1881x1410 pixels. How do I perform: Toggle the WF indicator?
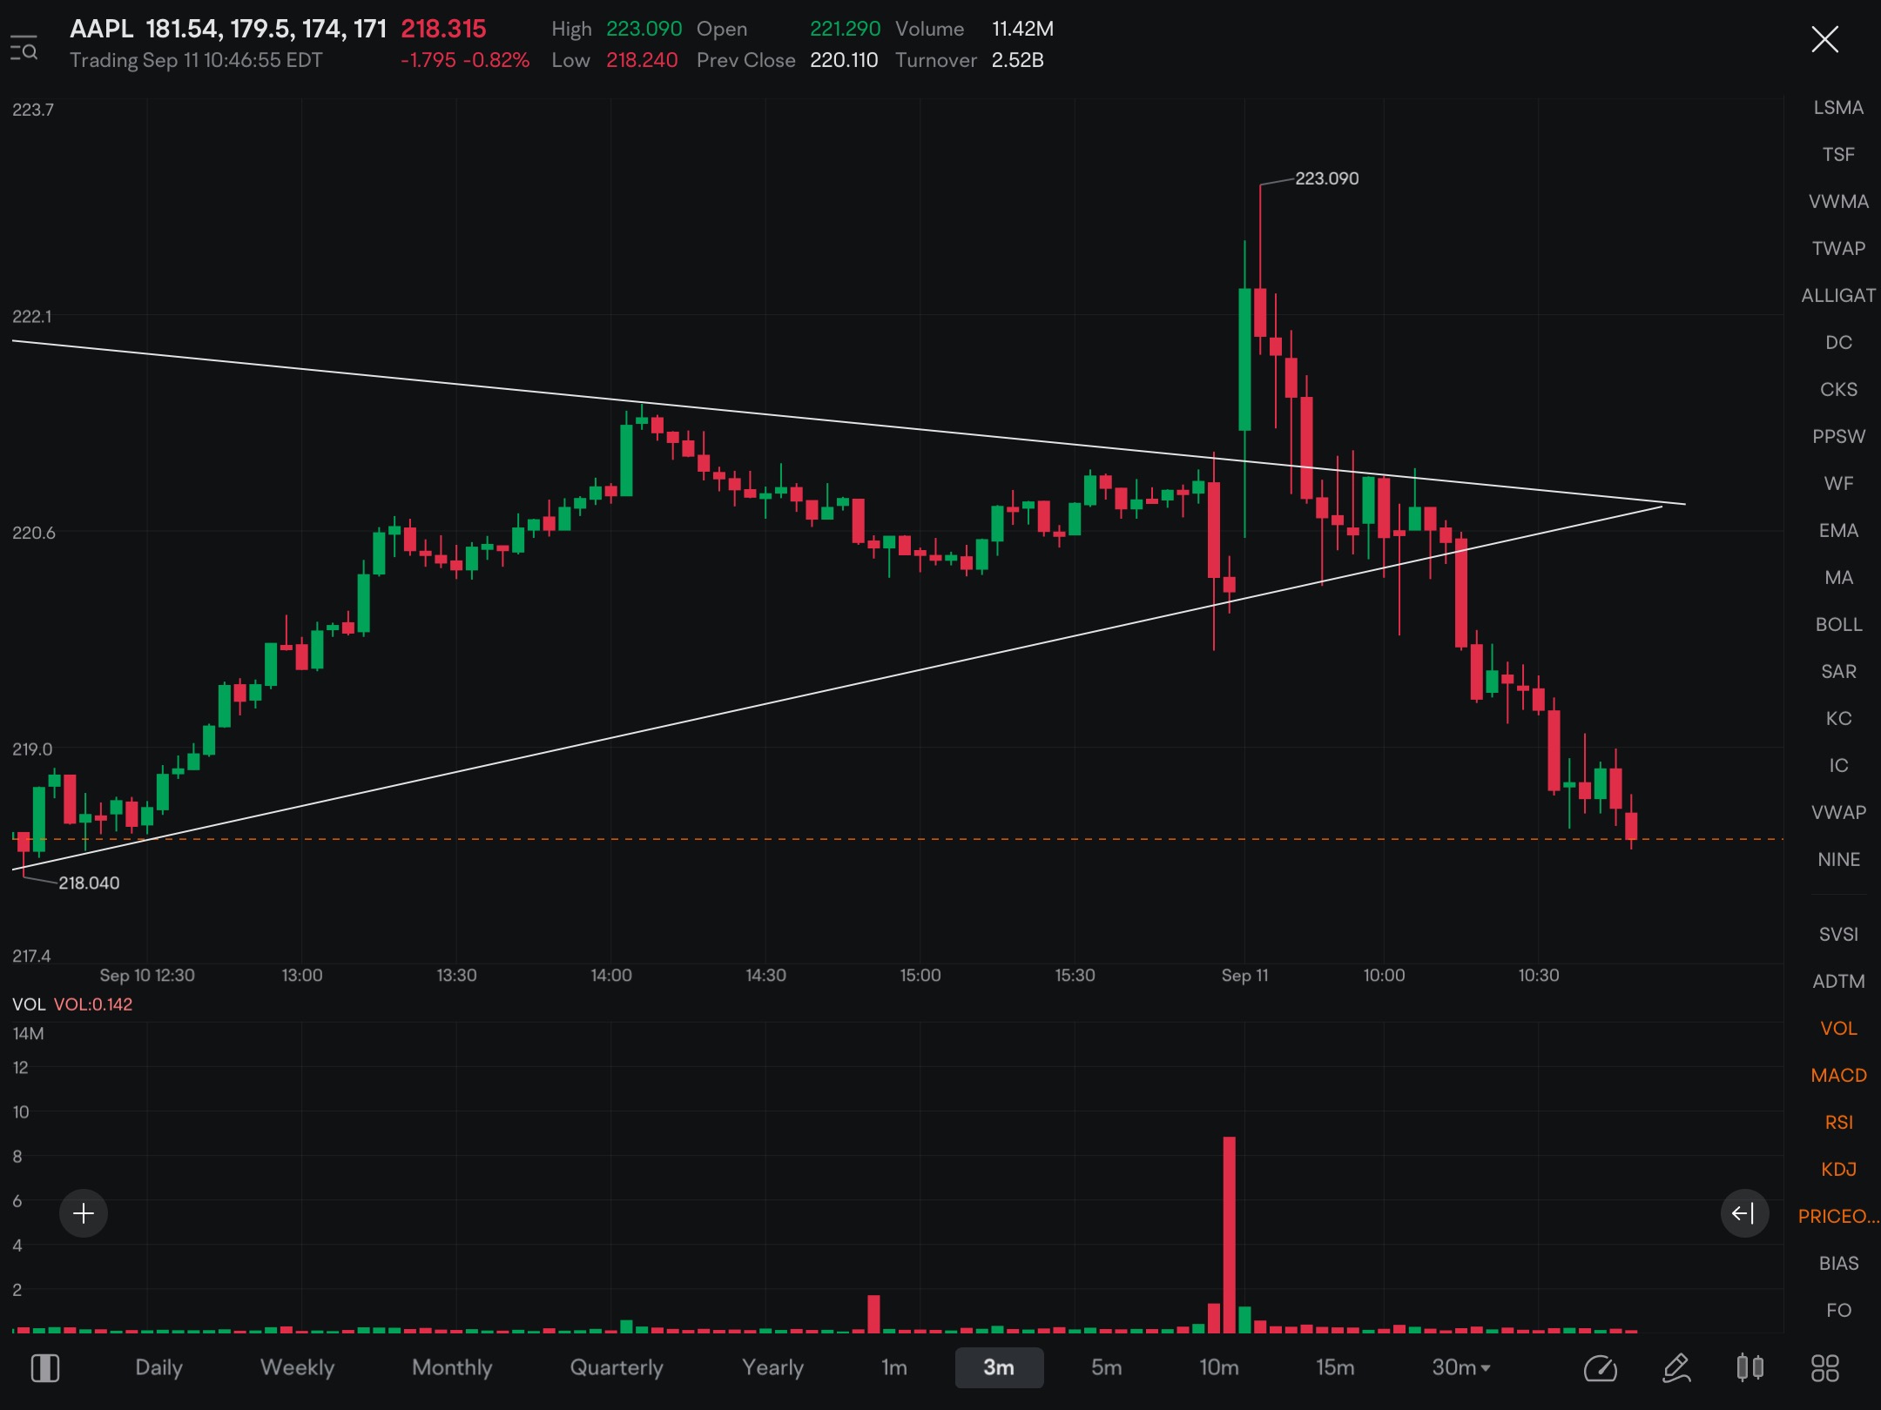(1838, 483)
